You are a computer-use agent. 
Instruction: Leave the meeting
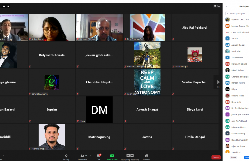216,157
